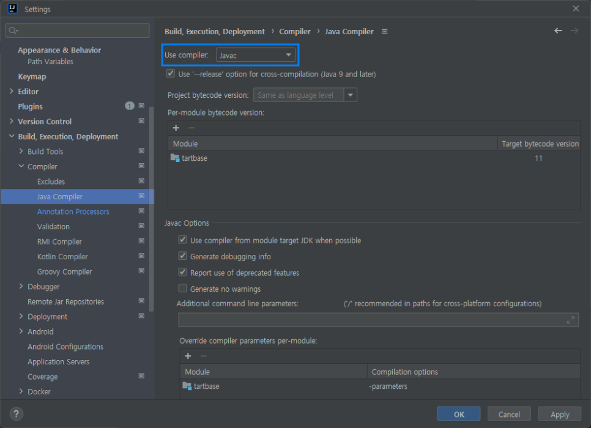591x428 pixels.
Task: Select tartbase row in override parameters table
Action: [x=380, y=386]
